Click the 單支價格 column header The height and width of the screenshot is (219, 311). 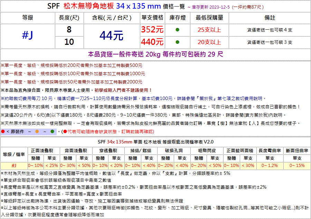tap(152, 18)
